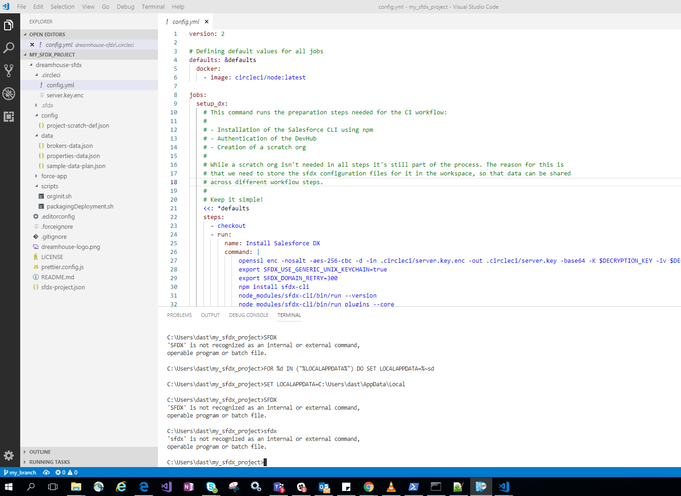
Task: Open the Manage settings gear
Action: tap(8, 456)
